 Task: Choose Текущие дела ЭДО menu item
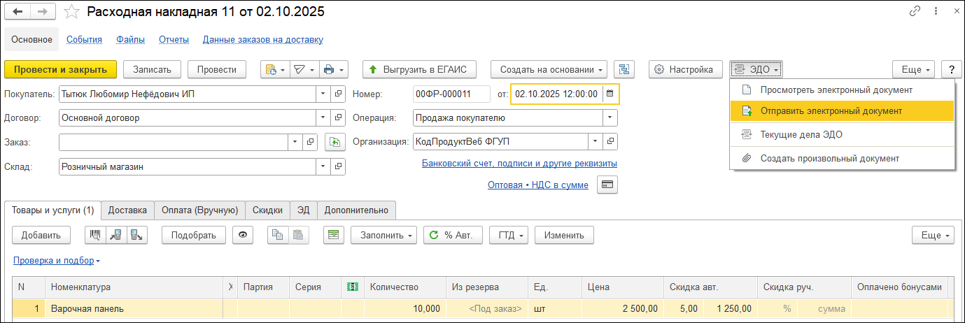[801, 134]
